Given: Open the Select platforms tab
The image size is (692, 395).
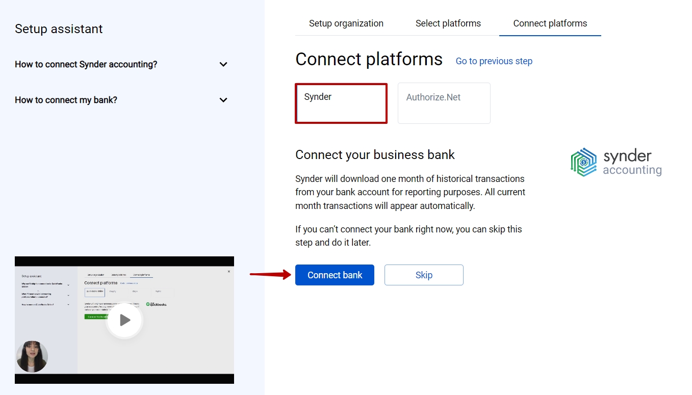Looking at the screenshot, I should click(448, 23).
